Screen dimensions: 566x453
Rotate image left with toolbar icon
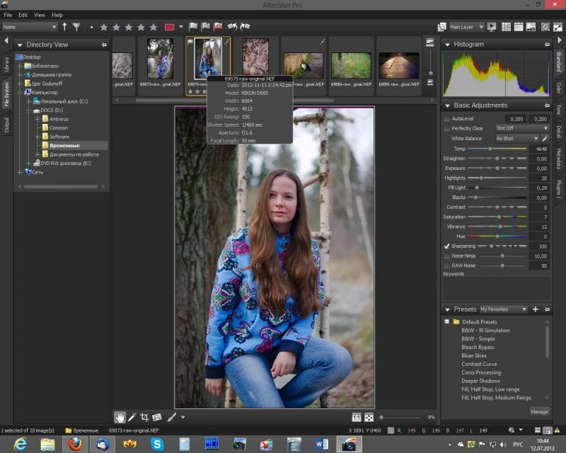(x=233, y=26)
